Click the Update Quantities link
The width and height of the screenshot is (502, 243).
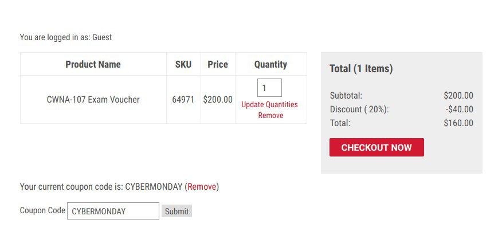[269, 104]
